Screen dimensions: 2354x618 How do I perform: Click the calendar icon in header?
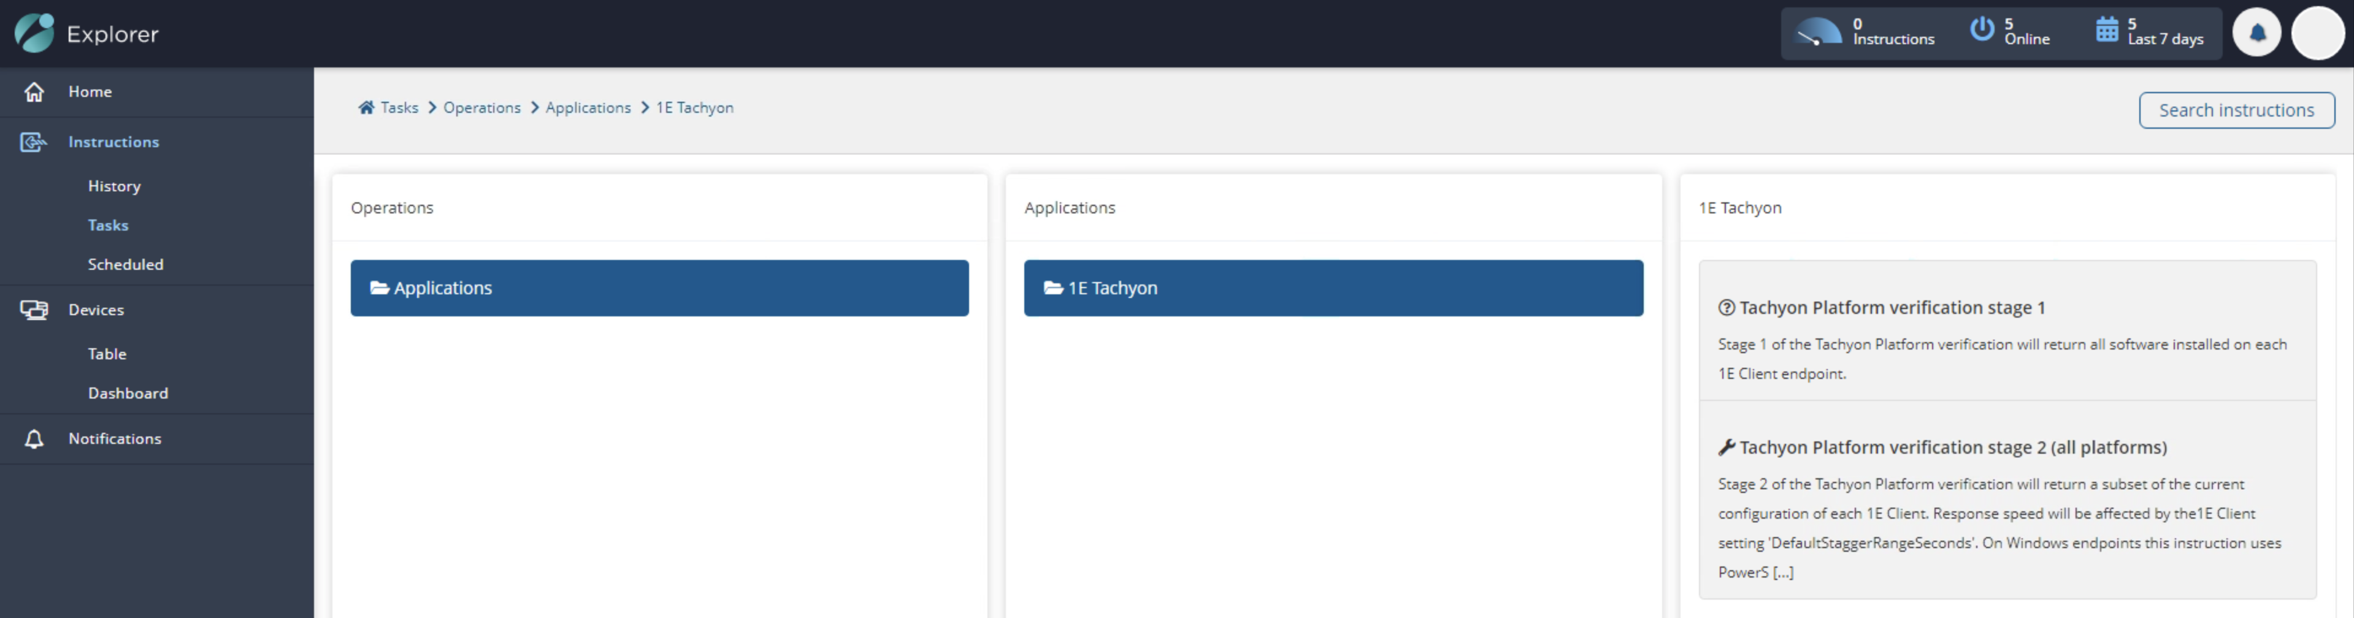point(2106,29)
